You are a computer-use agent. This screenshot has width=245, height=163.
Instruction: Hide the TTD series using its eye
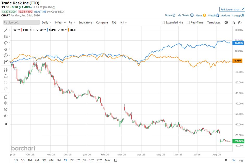(15, 30)
